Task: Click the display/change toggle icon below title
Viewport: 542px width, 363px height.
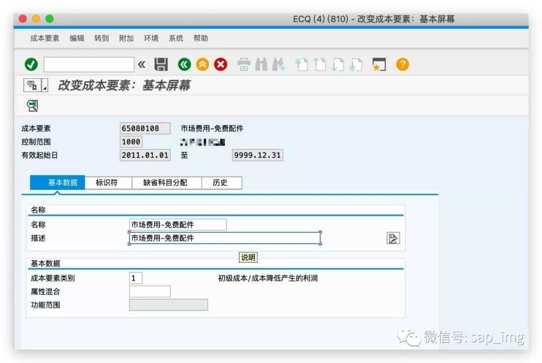Action: (x=33, y=106)
